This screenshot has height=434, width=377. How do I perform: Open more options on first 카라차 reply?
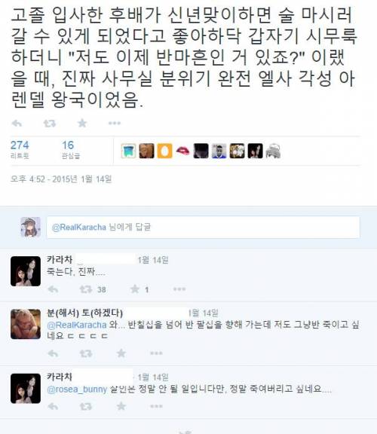click(x=179, y=289)
